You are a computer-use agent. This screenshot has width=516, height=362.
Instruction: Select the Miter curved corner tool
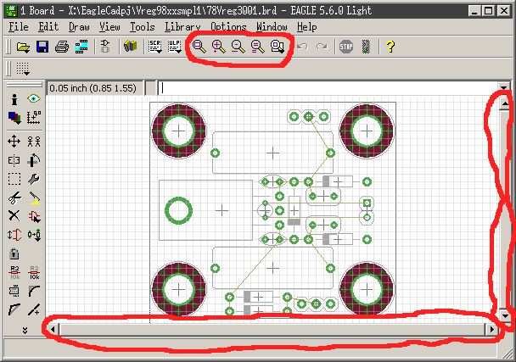(34, 291)
